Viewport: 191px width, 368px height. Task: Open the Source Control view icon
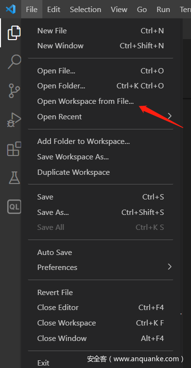14,91
